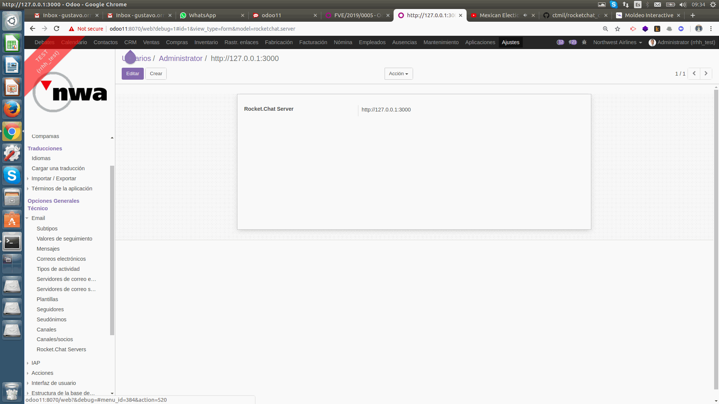
Task: Open the Administrator user menu
Action: click(x=682, y=42)
